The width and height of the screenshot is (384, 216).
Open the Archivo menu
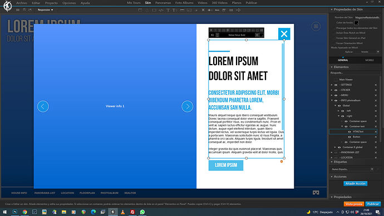(22, 3)
